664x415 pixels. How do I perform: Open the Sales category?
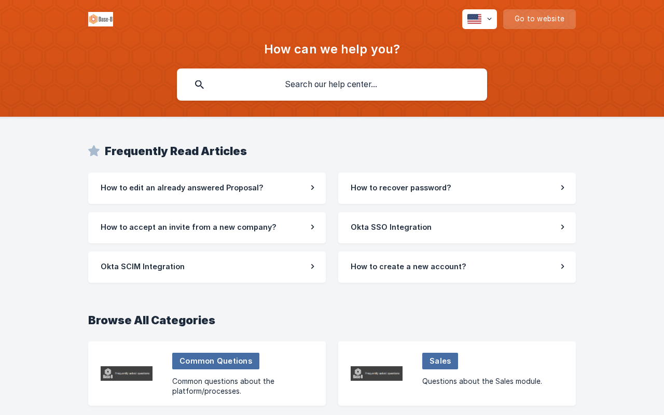point(440,361)
